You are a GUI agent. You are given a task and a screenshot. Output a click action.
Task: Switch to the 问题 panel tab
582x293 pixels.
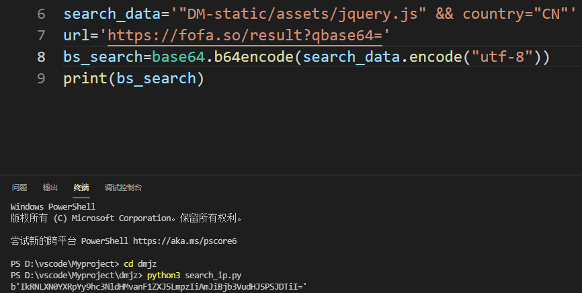[x=19, y=187]
